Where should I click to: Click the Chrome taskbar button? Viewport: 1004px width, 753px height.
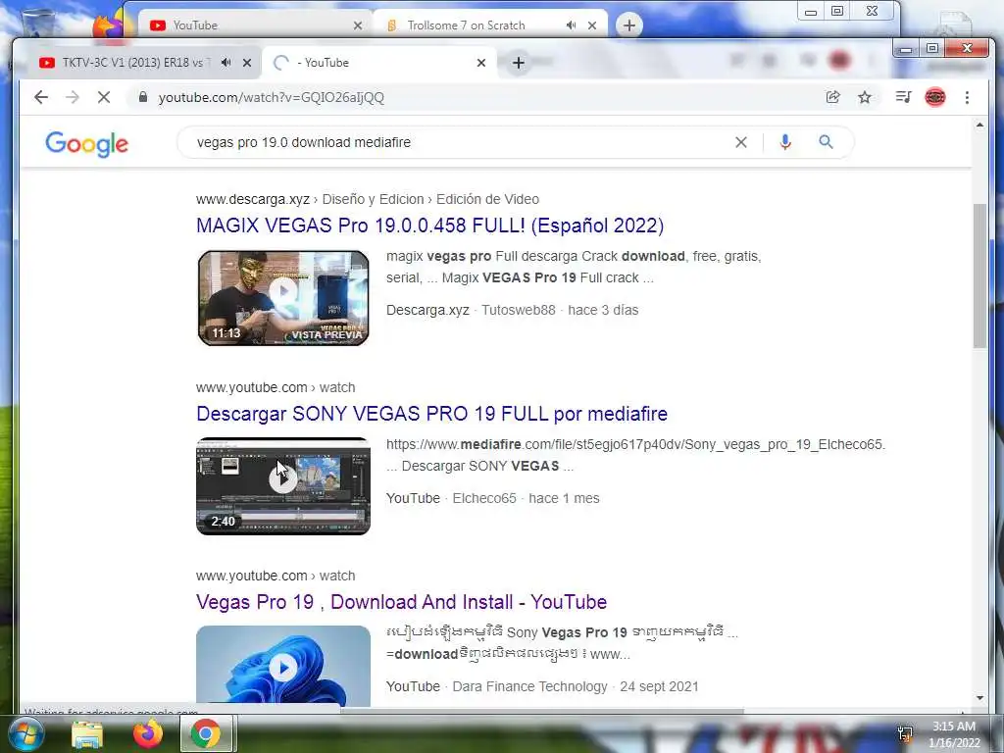(x=206, y=733)
